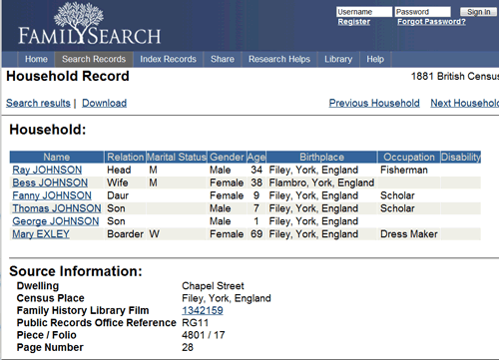Return to Search results
Screen dimensions: 499x360
[x=38, y=103]
